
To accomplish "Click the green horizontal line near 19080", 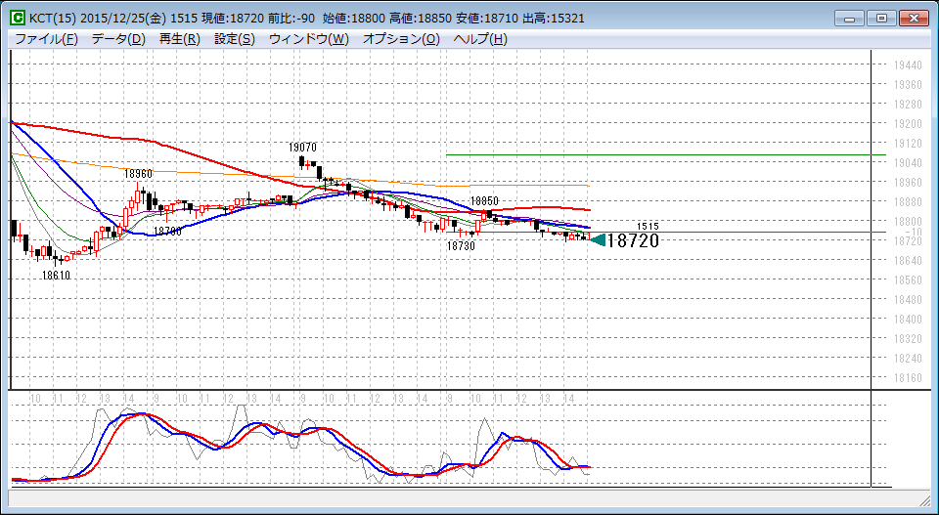I will click(x=665, y=154).
